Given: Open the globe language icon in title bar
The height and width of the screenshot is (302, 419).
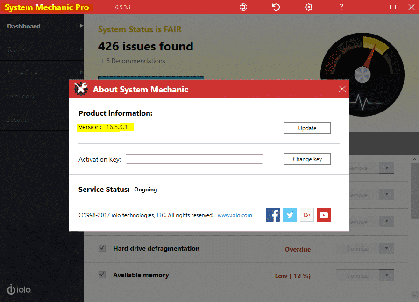Looking at the screenshot, I should [243, 7].
